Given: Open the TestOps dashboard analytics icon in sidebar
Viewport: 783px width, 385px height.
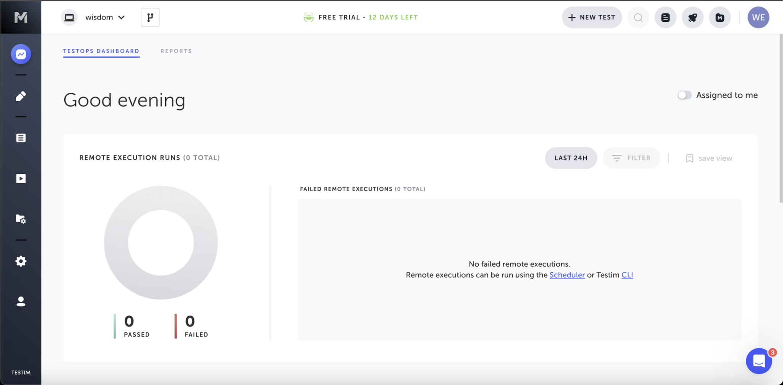Looking at the screenshot, I should [21, 54].
